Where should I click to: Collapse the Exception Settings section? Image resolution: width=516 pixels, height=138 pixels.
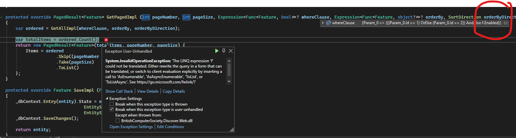[x=107, y=99]
